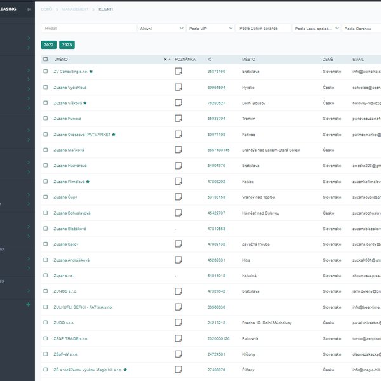This screenshot has width=381, height=381.
Task: Navigate to Domů in the breadcrumb
Action: (48, 10)
